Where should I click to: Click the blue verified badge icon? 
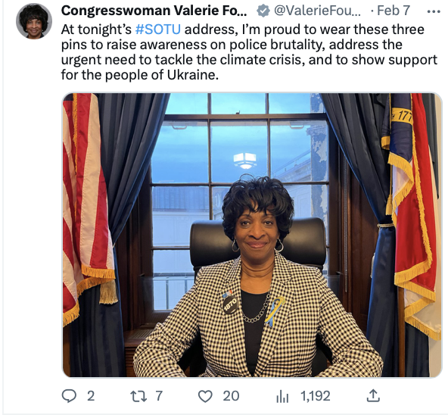point(263,11)
